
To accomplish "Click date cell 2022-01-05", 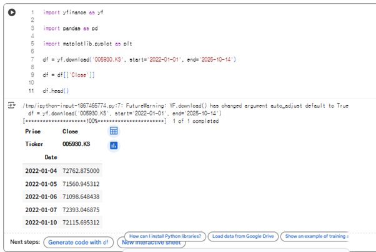I will pos(41,184).
